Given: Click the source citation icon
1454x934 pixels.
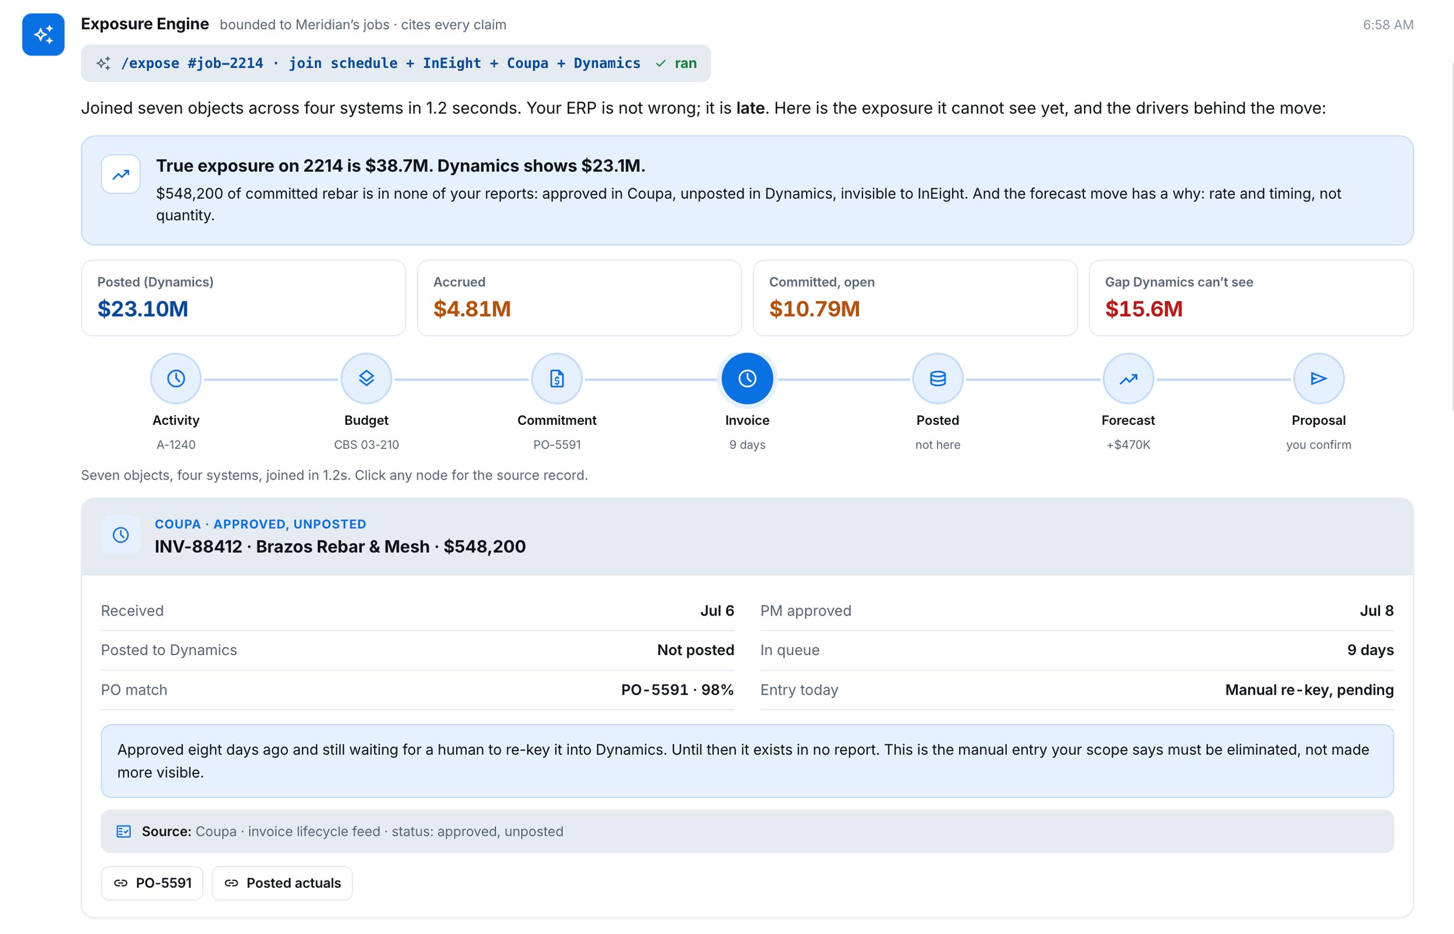Looking at the screenshot, I should pyautogui.click(x=124, y=832).
